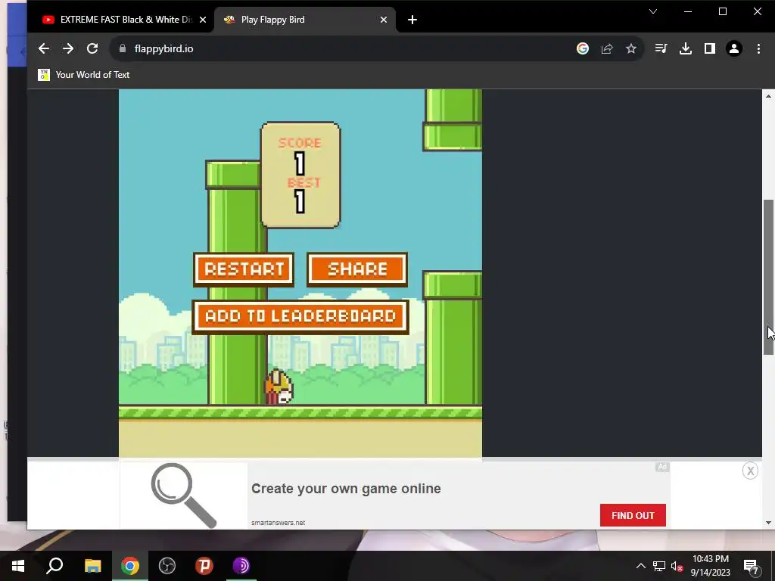Screen dimensions: 775x581
Task: Open OBS Studio from the taskbar
Action: (x=167, y=566)
